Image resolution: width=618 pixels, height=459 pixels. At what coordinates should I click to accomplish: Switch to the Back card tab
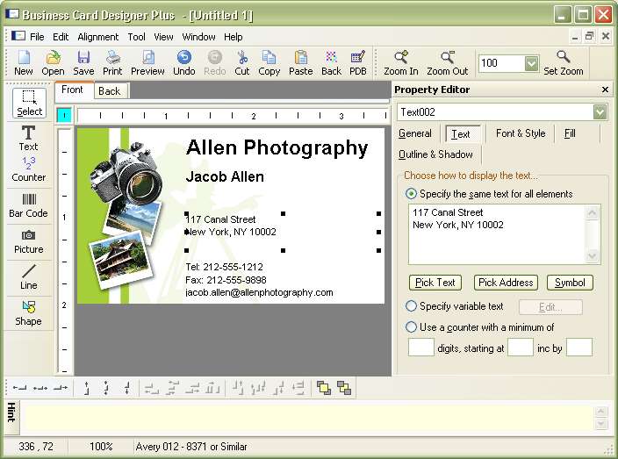click(110, 91)
